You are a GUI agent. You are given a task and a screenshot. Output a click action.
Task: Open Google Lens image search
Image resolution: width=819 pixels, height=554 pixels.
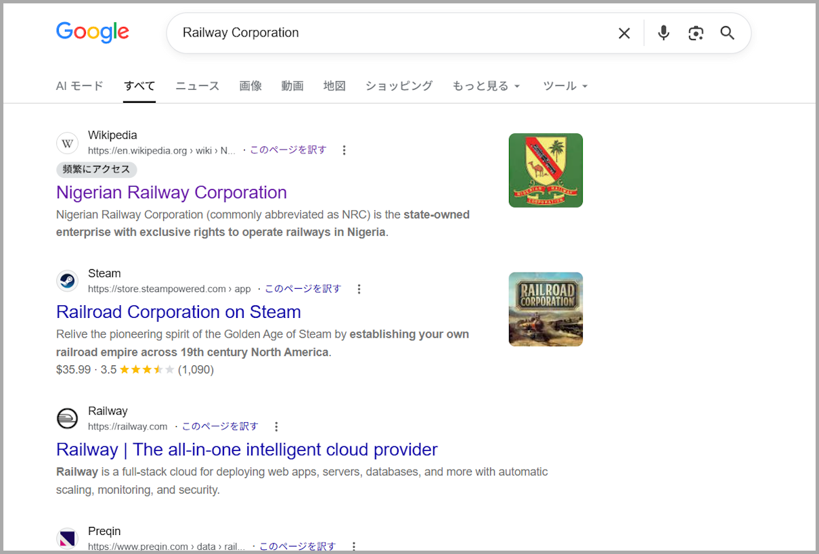click(x=696, y=33)
